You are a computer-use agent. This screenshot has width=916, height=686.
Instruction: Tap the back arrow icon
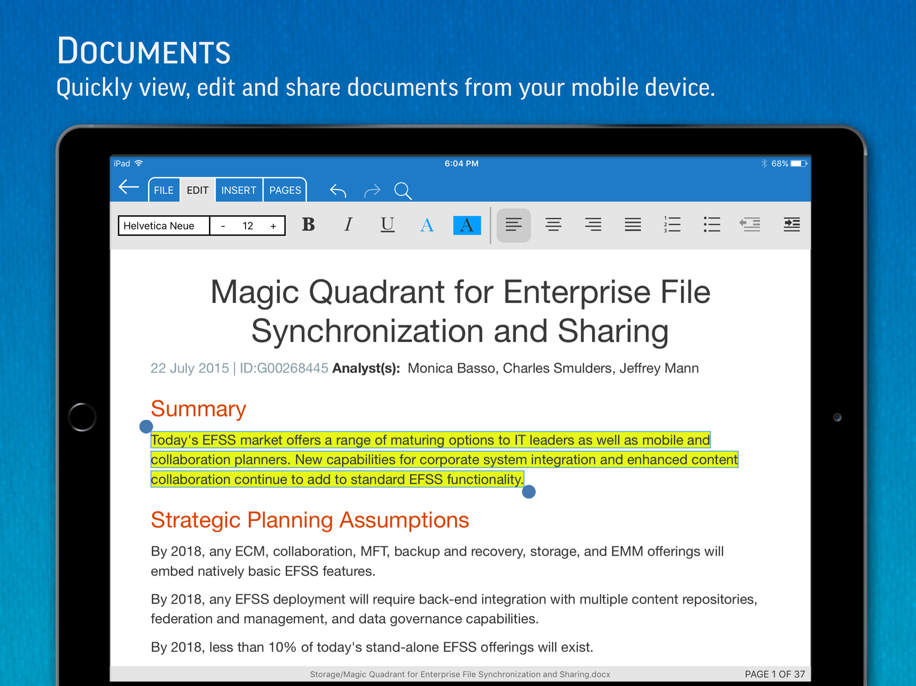pos(129,188)
